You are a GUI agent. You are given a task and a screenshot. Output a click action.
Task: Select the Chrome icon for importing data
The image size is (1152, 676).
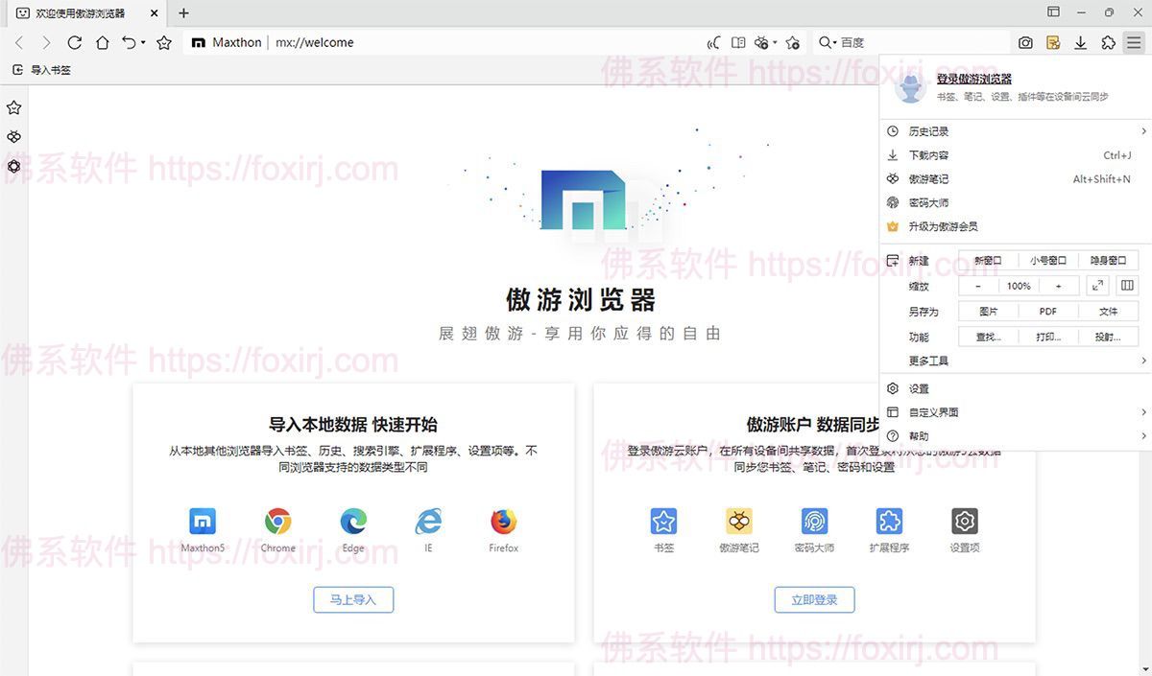tap(277, 522)
